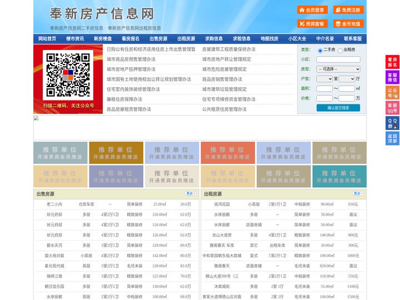400x300 pixels.
Task: Open 房屋建筑工程质量保修办法 link
Action: coord(229,49)
